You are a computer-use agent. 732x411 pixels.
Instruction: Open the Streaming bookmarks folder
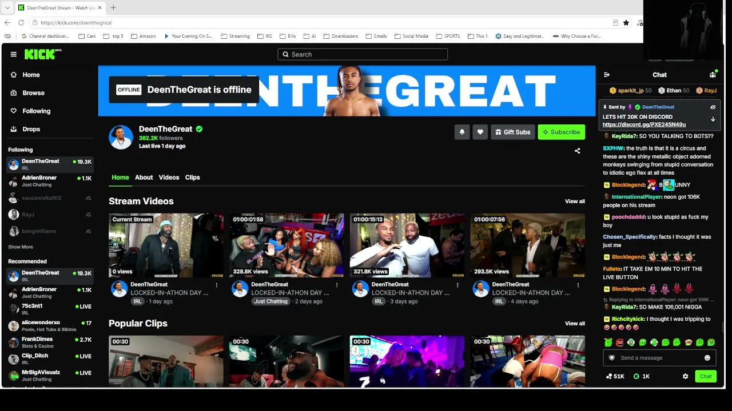(235, 36)
